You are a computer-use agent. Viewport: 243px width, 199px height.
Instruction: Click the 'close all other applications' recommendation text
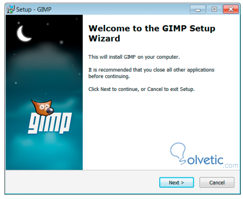[151, 73]
